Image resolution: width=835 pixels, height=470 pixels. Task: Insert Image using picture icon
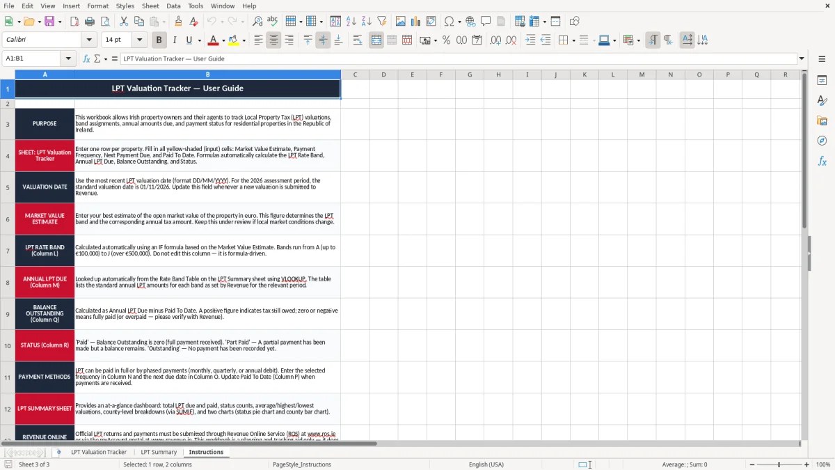[401, 22]
